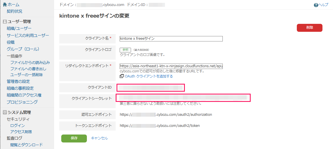The image size is (333, 149).
Task: Click the ドメインID label in the header
Action: click(x=137, y=5)
